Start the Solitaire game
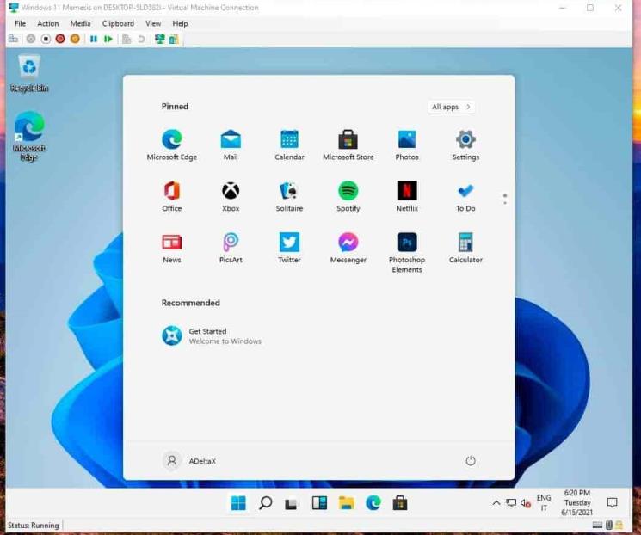This screenshot has width=641, height=535. pyautogui.click(x=289, y=196)
